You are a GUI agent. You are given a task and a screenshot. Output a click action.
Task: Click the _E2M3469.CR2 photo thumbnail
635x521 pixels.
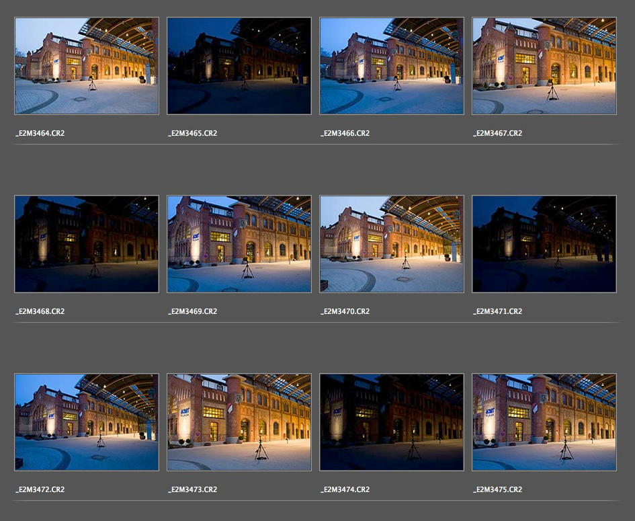click(239, 244)
